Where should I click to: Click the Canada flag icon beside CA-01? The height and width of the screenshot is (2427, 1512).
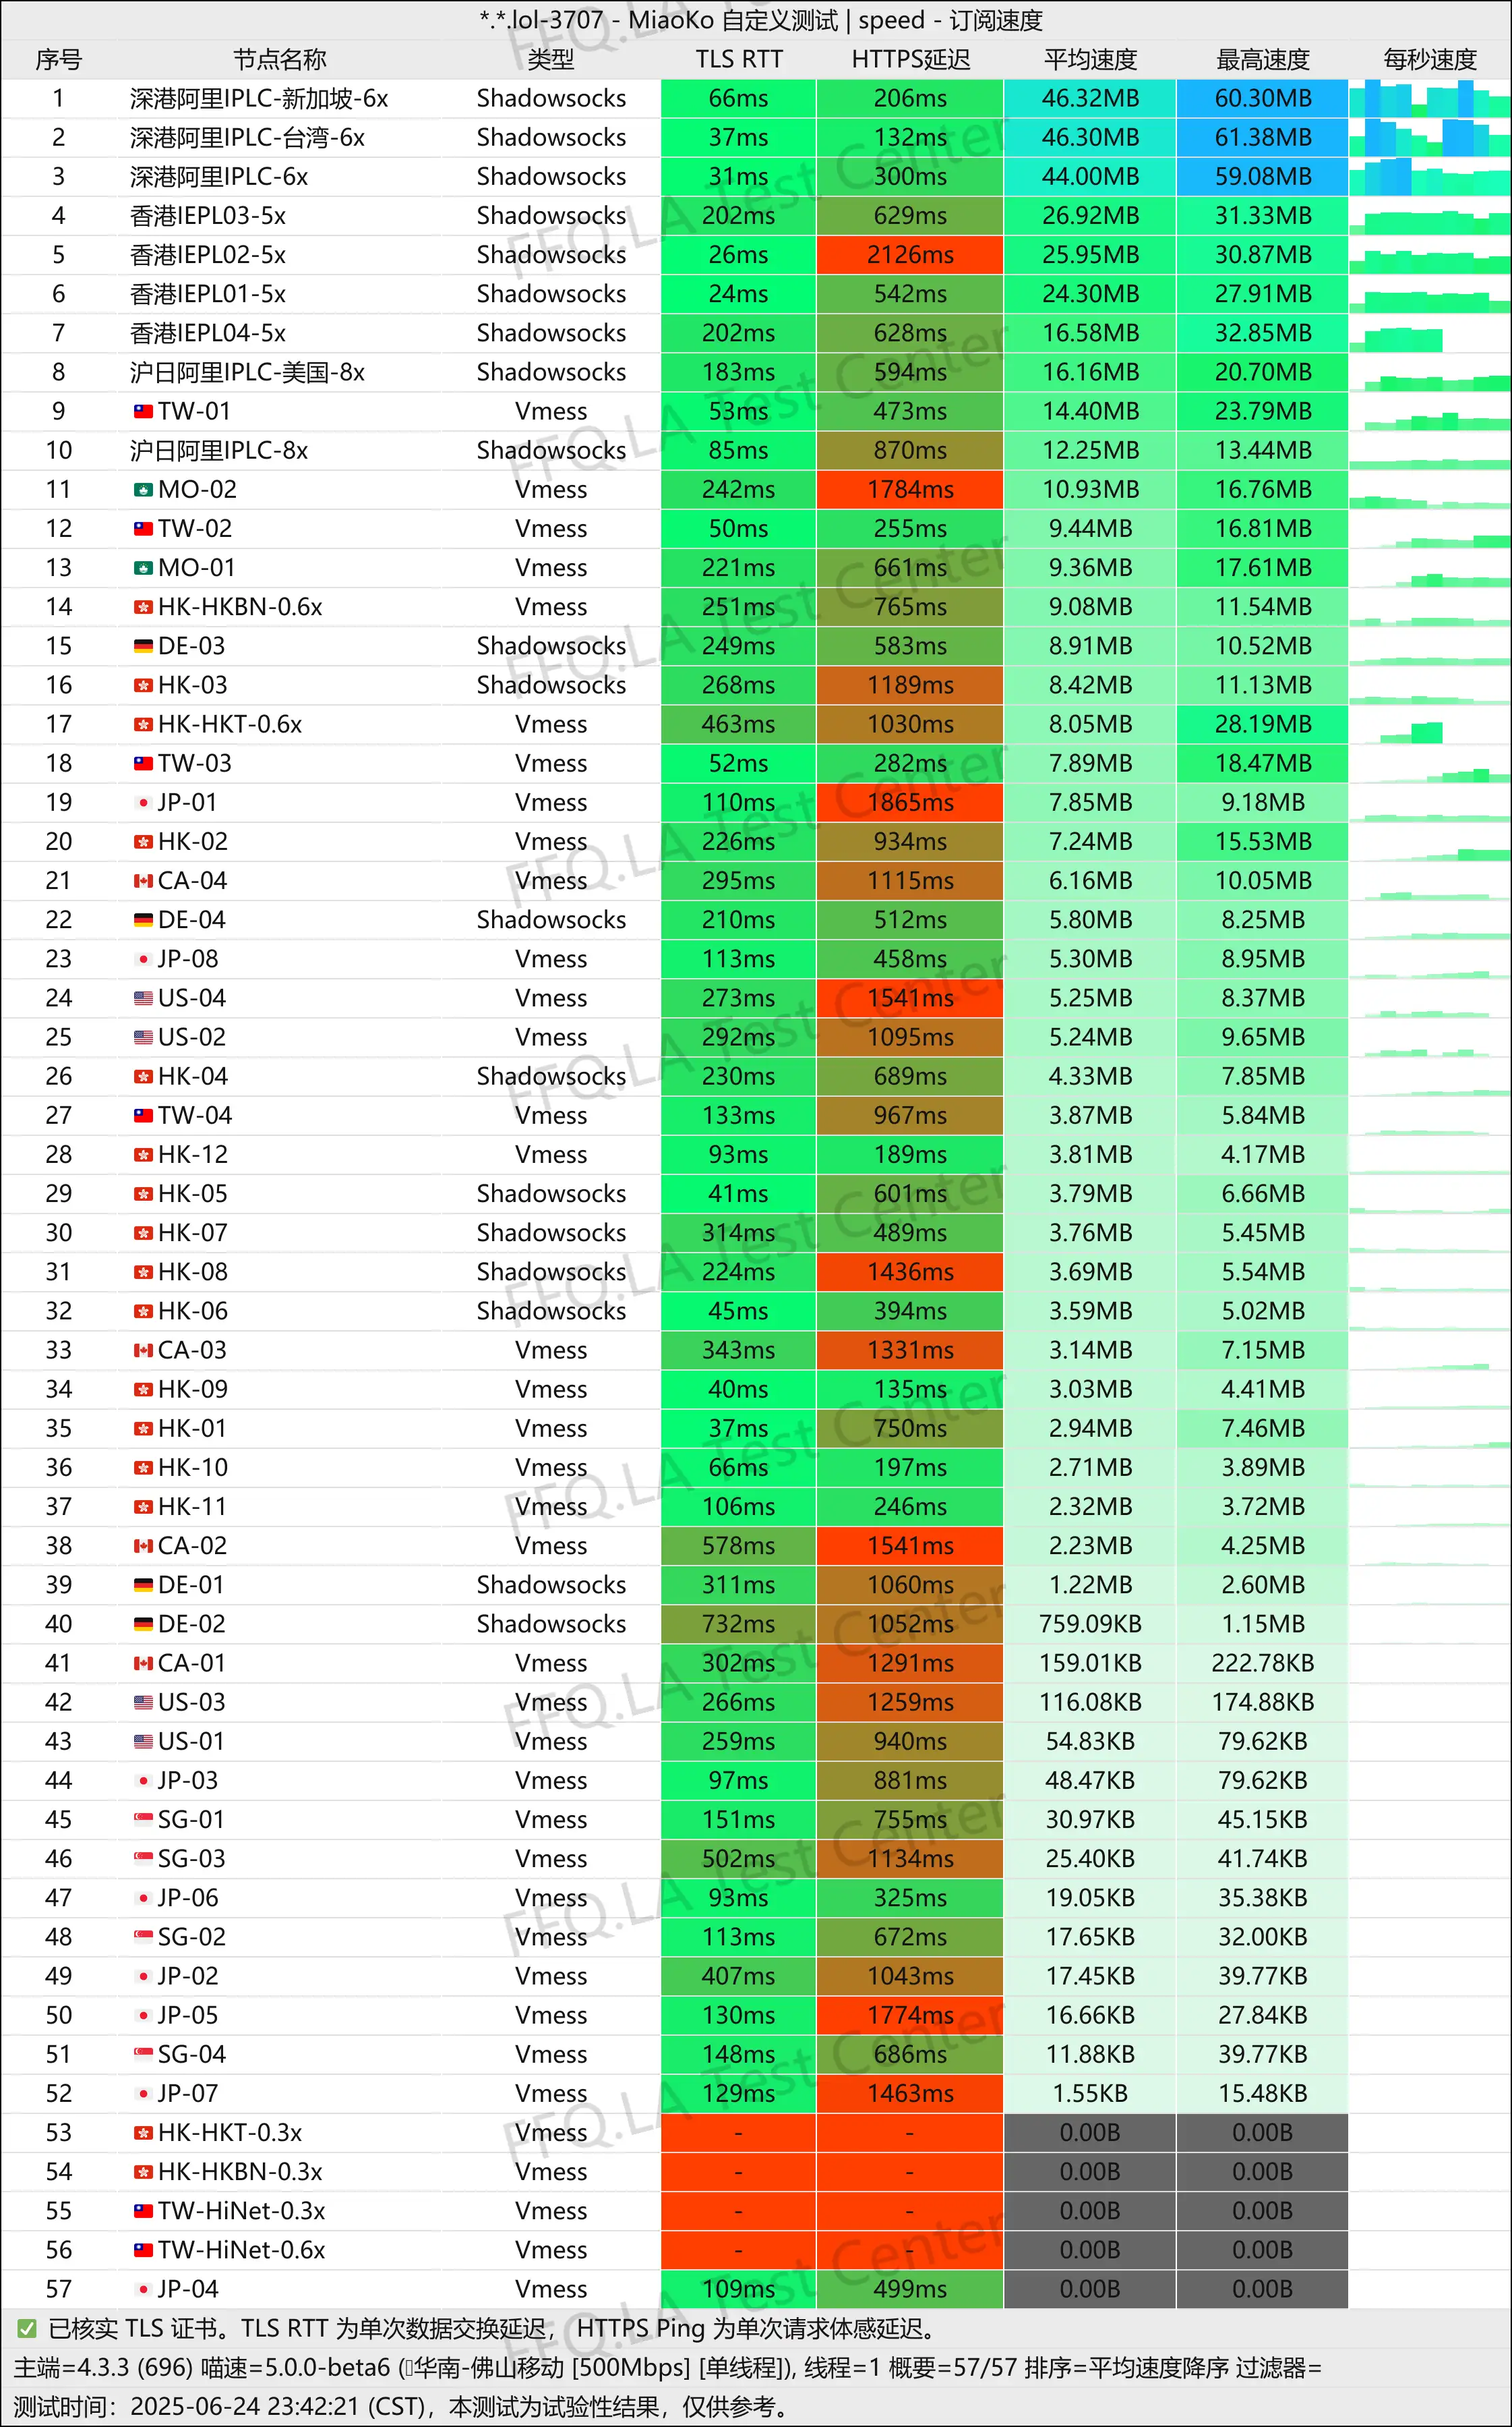coord(143,1663)
